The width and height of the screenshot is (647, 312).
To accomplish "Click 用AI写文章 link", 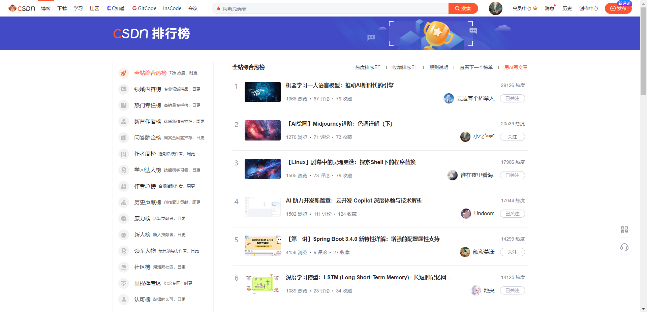I will pyautogui.click(x=516, y=67).
